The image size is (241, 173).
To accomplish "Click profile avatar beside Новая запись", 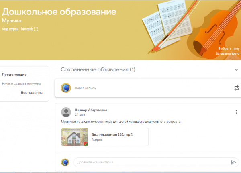I will (x=65, y=88).
